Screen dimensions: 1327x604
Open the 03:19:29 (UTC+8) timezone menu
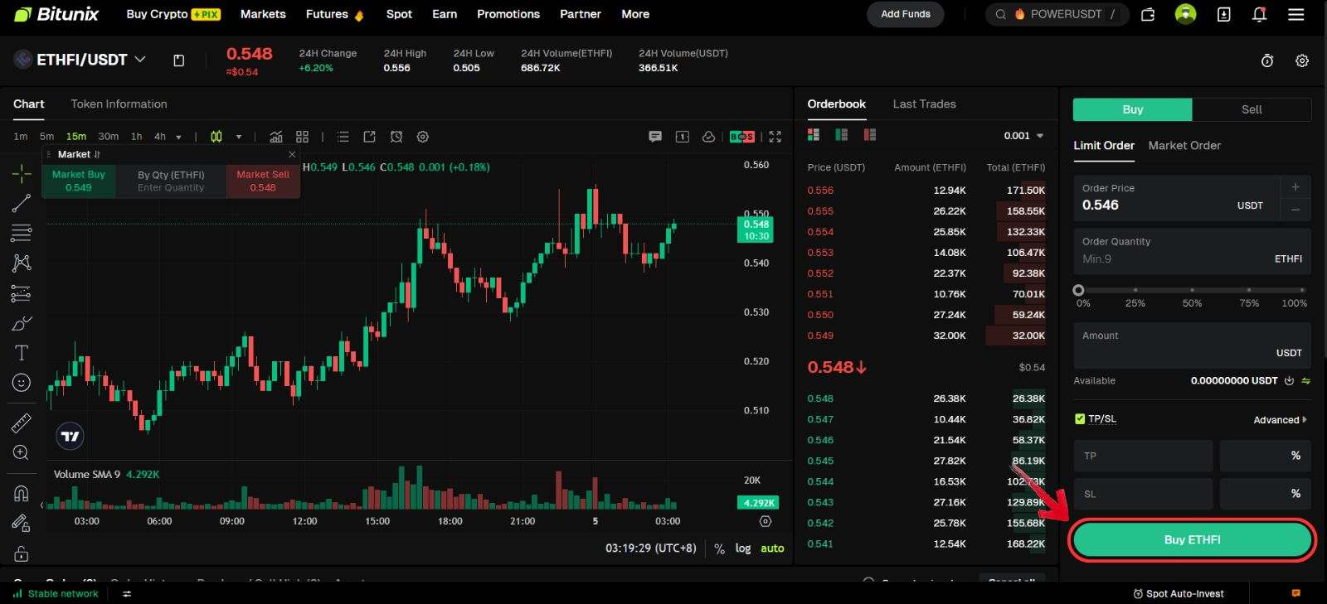651,548
